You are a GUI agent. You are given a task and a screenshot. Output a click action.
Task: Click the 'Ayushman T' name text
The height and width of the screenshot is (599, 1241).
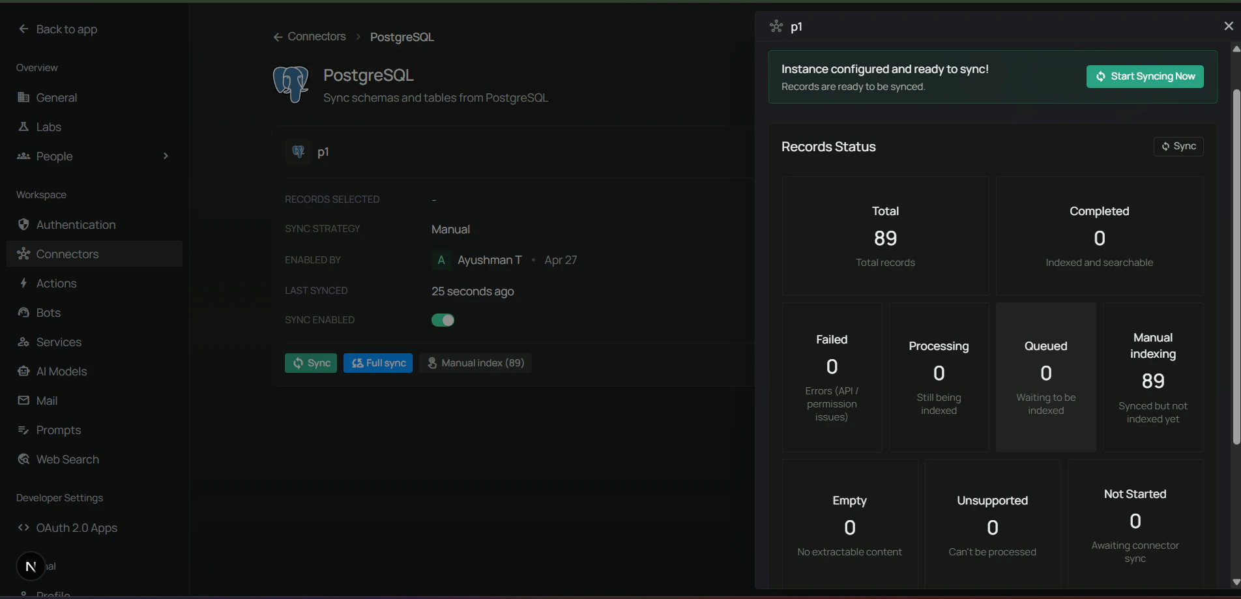point(489,260)
